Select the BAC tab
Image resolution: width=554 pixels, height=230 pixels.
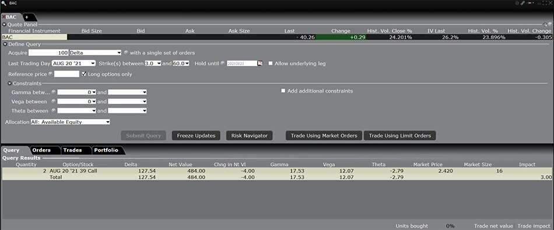[x=11, y=17]
